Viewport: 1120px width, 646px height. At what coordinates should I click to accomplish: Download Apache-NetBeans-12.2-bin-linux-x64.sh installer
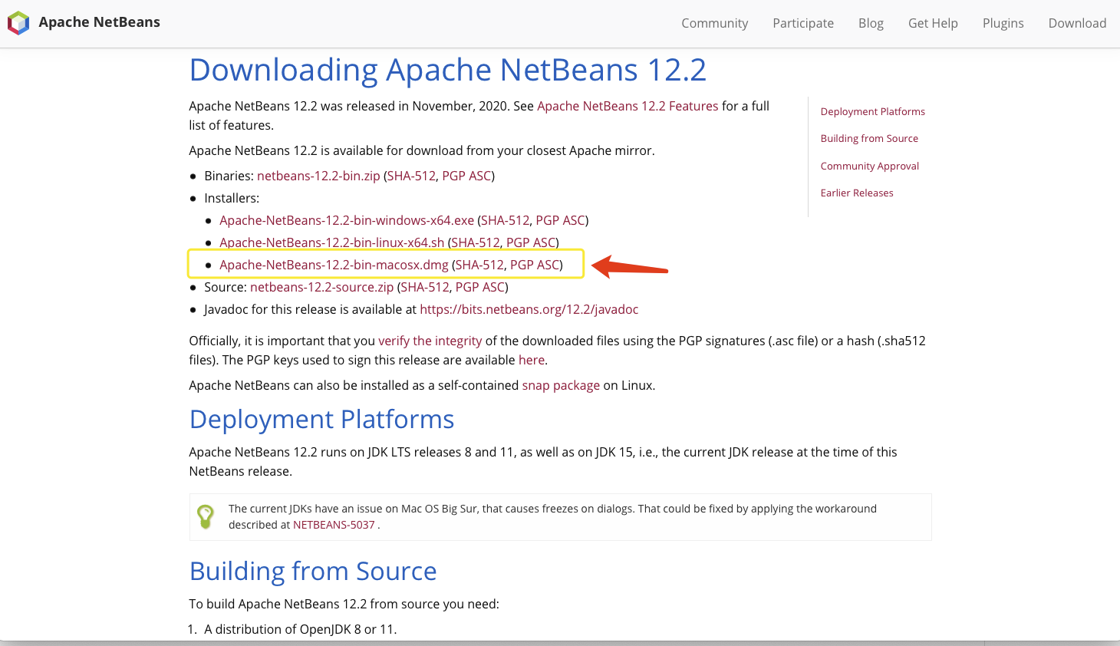[332, 242]
